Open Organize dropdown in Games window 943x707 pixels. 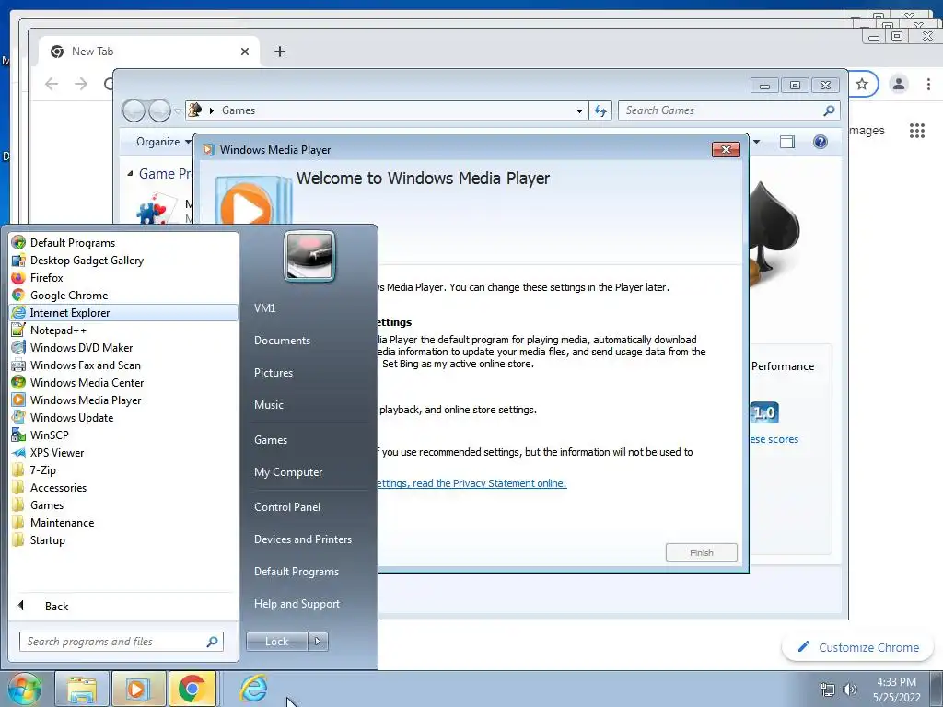point(163,142)
